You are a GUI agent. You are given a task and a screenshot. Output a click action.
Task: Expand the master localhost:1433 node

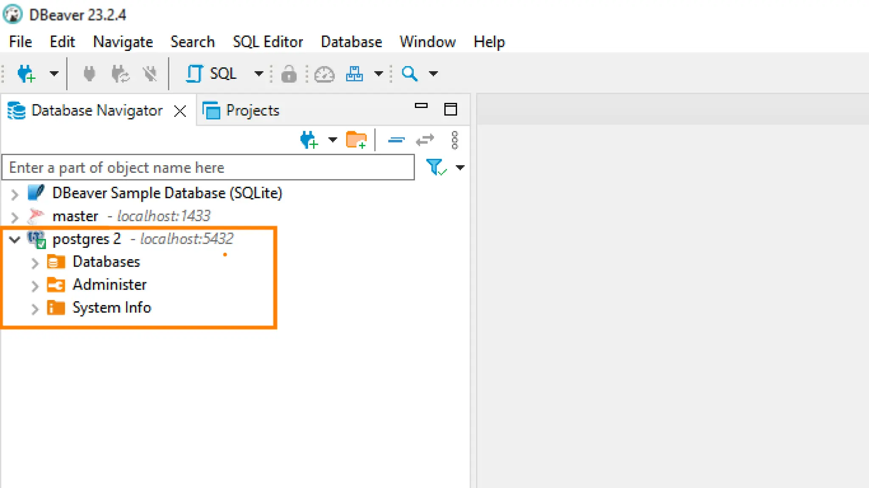pos(15,217)
